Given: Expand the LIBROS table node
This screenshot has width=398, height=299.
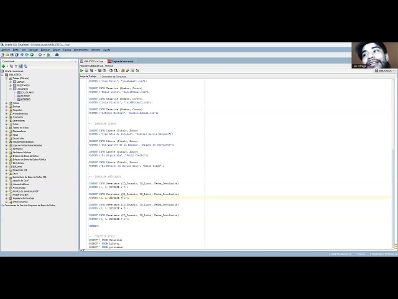Looking at the screenshot, I should [11, 82].
